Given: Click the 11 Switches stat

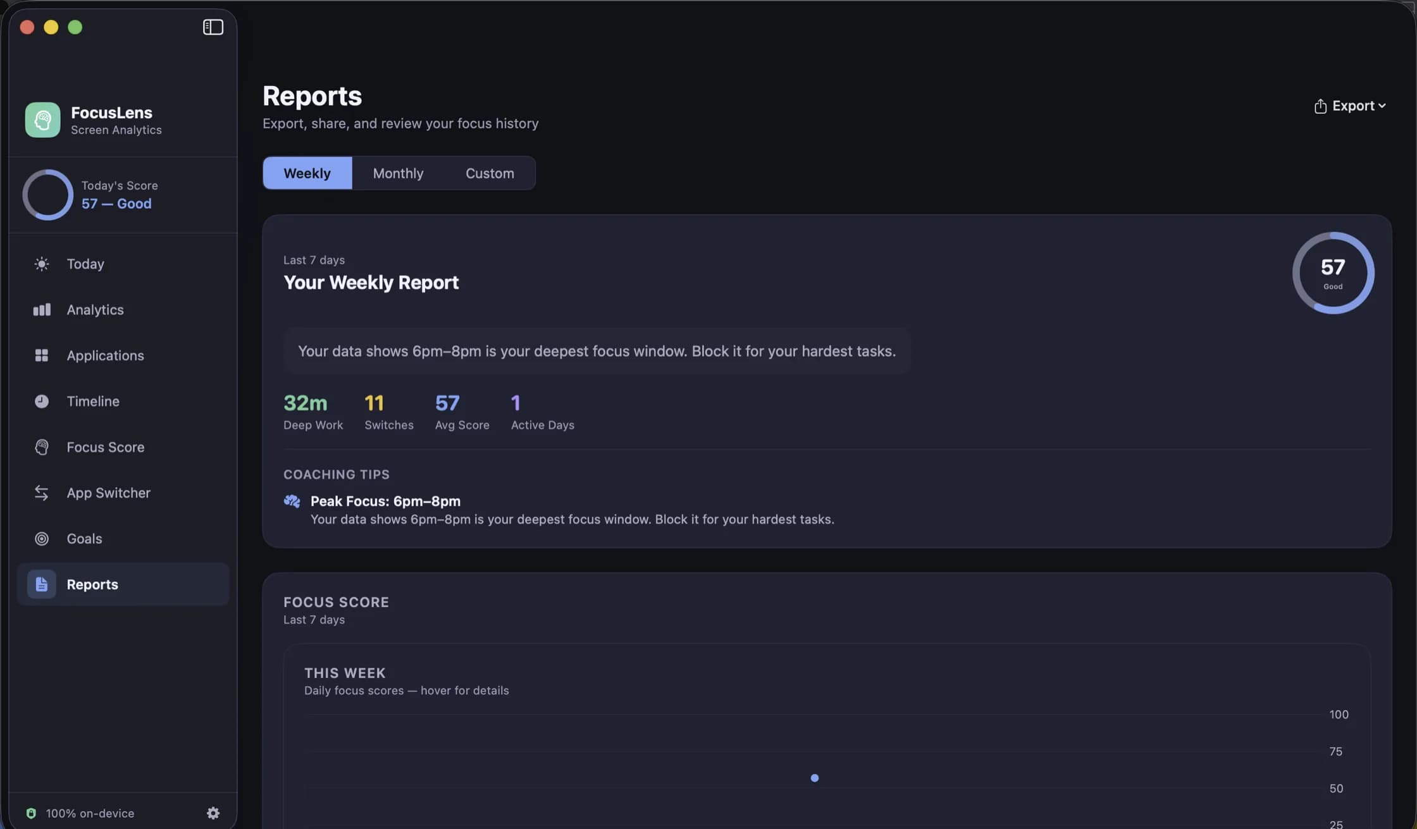Looking at the screenshot, I should click(389, 412).
